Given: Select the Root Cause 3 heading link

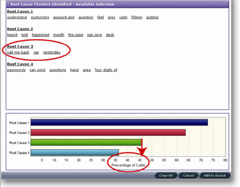Looking at the screenshot, I should pos(20,47).
